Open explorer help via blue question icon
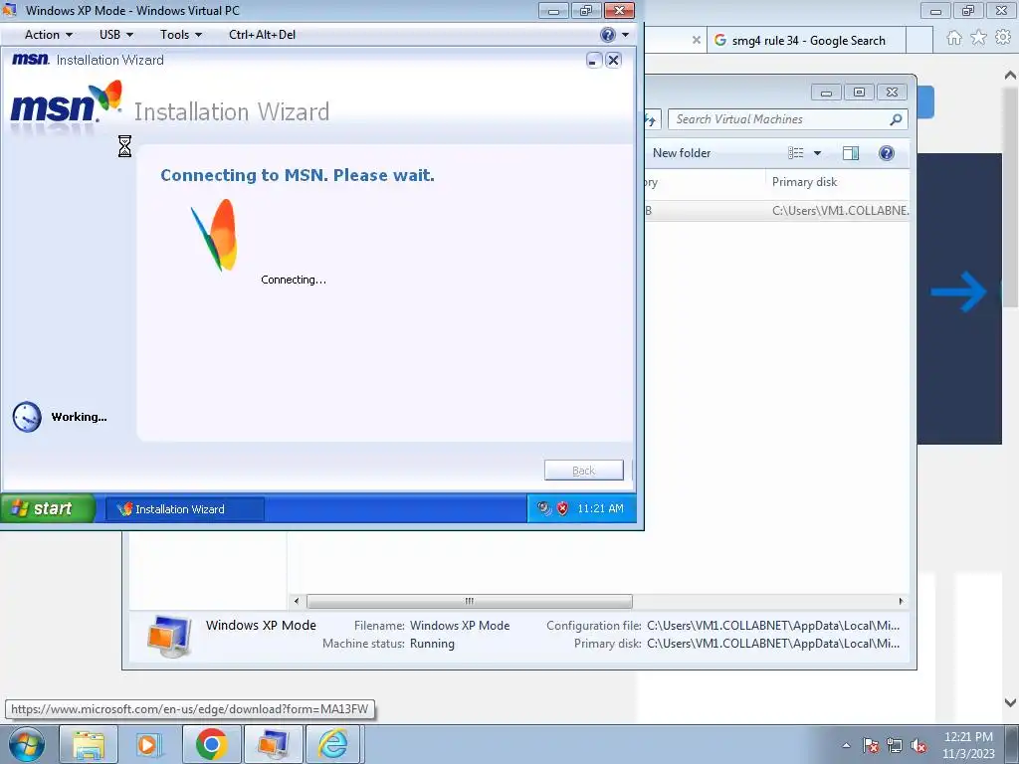This screenshot has height=764, width=1019. 887,153
